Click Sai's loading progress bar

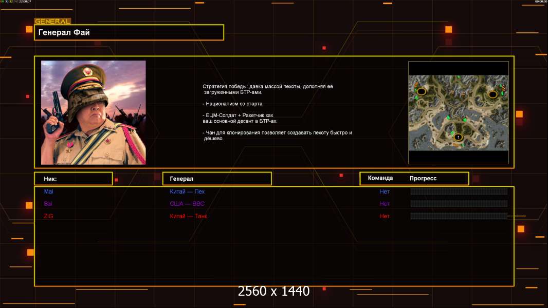[x=459, y=203]
